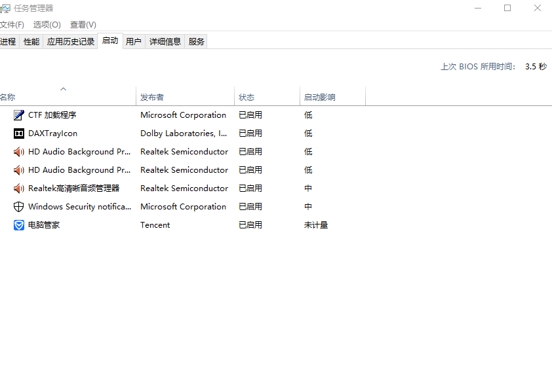Click the Windows Security shield icon

pos(18,207)
